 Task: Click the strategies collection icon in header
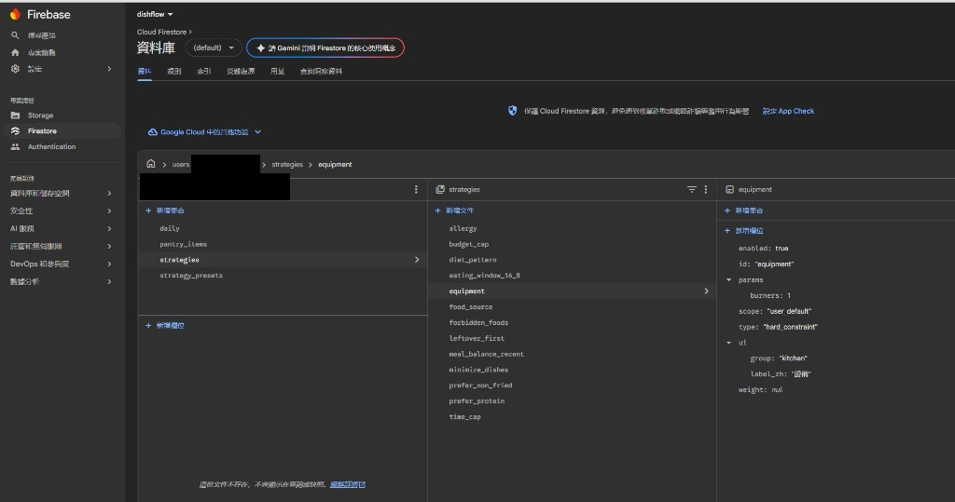click(x=440, y=189)
